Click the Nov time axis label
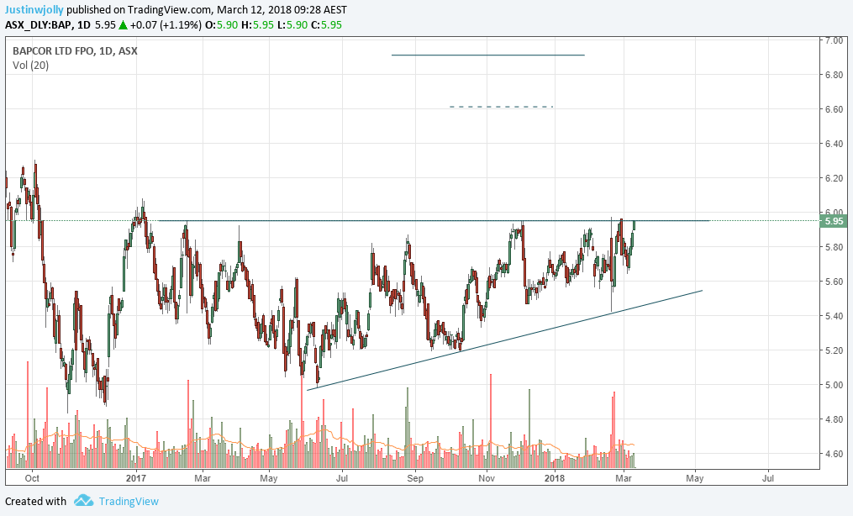The height and width of the screenshot is (516, 853). point(487,478)
